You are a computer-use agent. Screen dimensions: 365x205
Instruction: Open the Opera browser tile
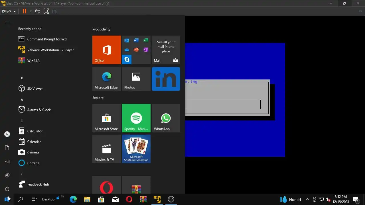point(107,185)
